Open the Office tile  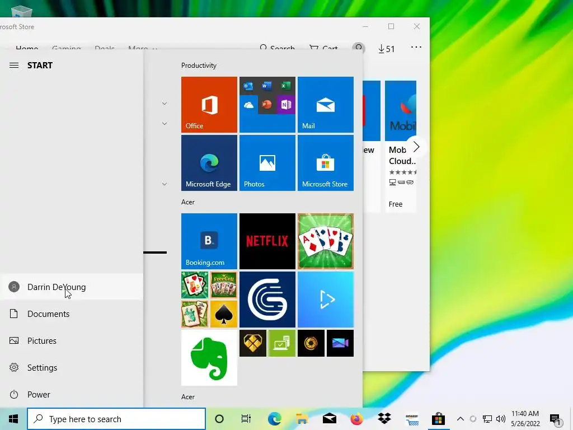(209, 105)
